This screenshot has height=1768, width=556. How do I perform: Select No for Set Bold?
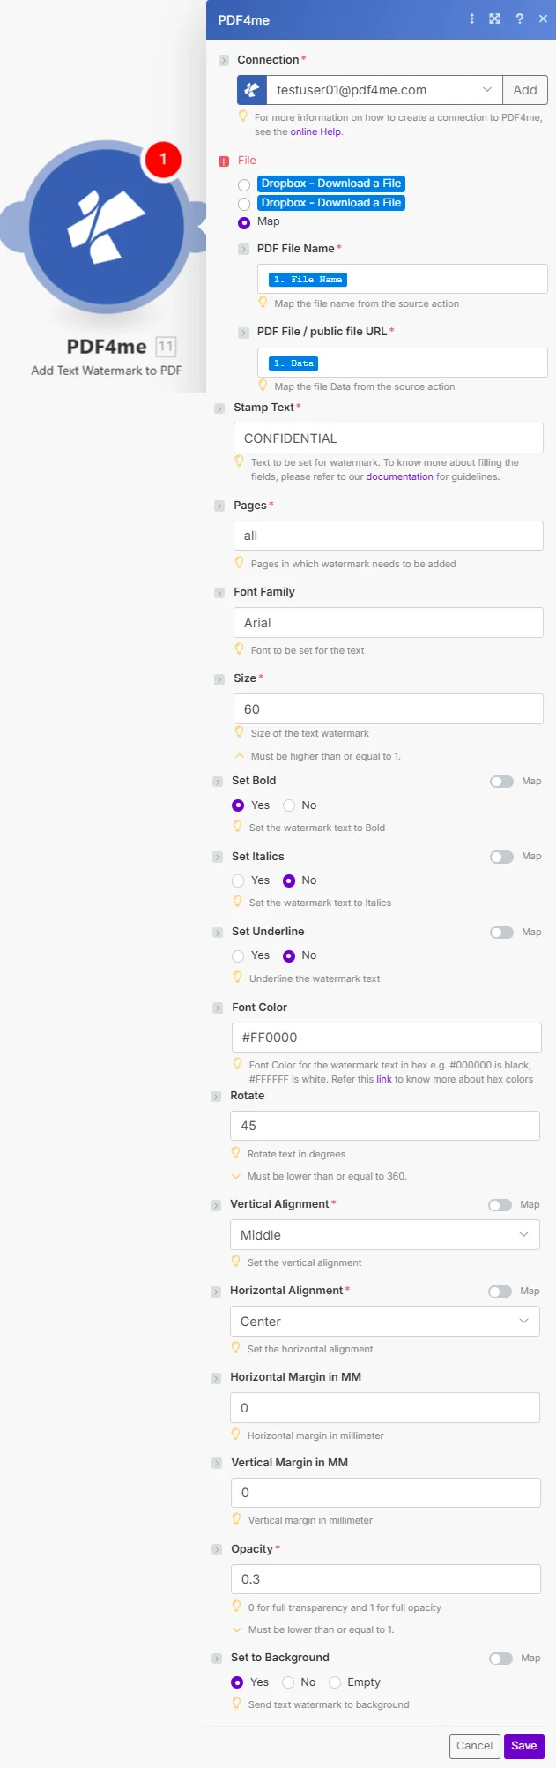289,805
